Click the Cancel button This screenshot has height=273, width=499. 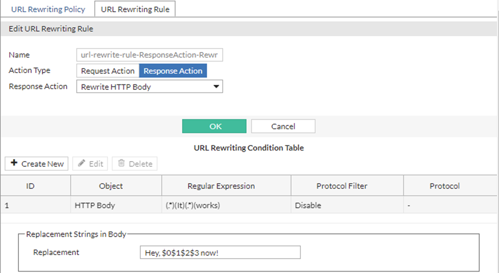(283, 126)
